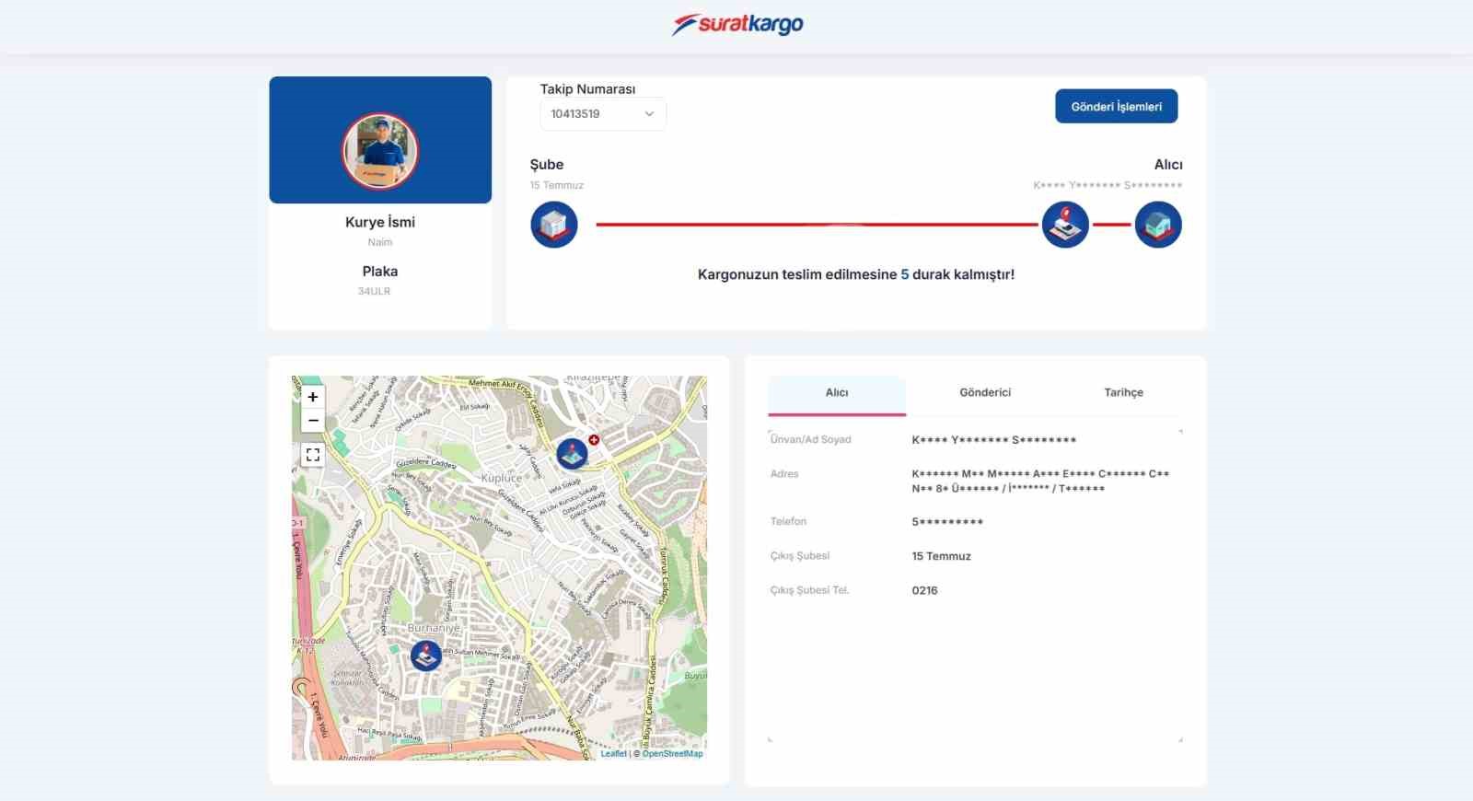Viewport: 1473px width, 801px height.
Task: Click the Telefon label
Action: point(788,522)
